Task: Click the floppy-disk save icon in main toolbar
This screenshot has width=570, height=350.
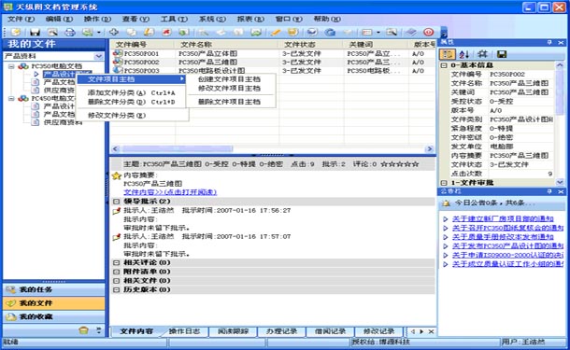Action: pos(35,33)
